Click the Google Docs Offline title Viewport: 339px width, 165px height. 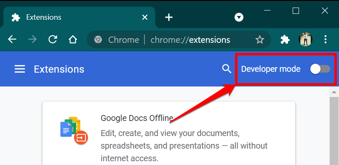tap(137, 118)
